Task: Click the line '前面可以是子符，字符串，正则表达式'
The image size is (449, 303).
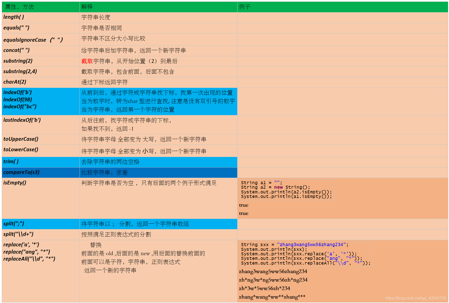Action: coord(130,262)
